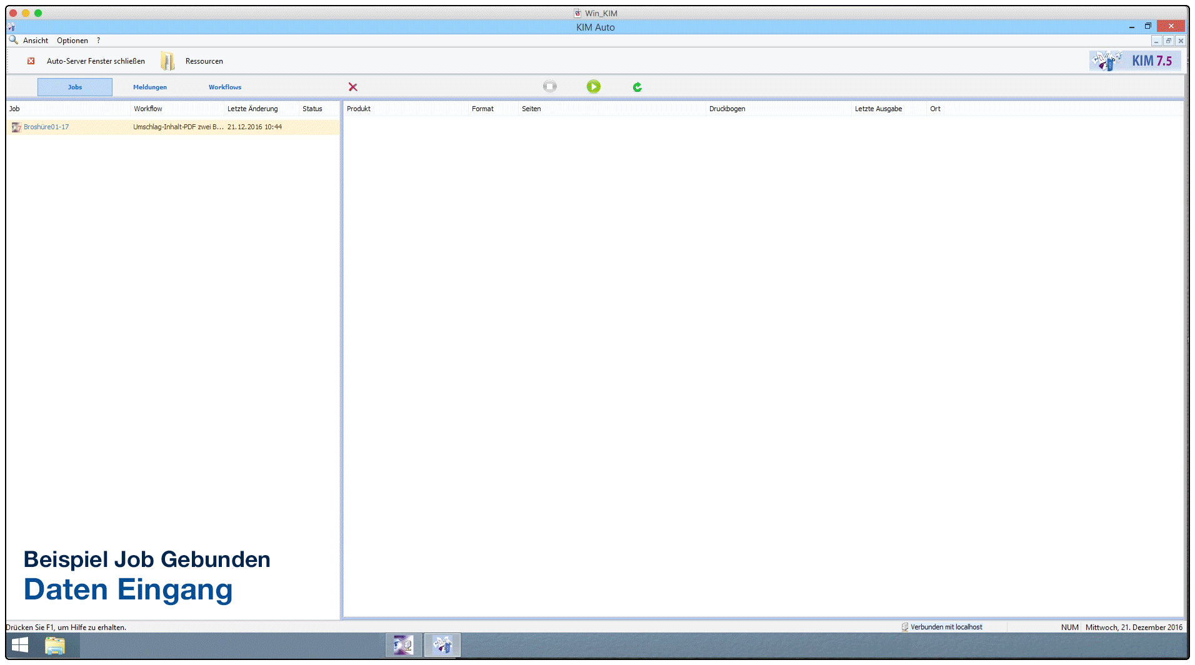This screenshot has height=665, width=1195.
Task: Open the ? help menu
Action: click(98, 40)
